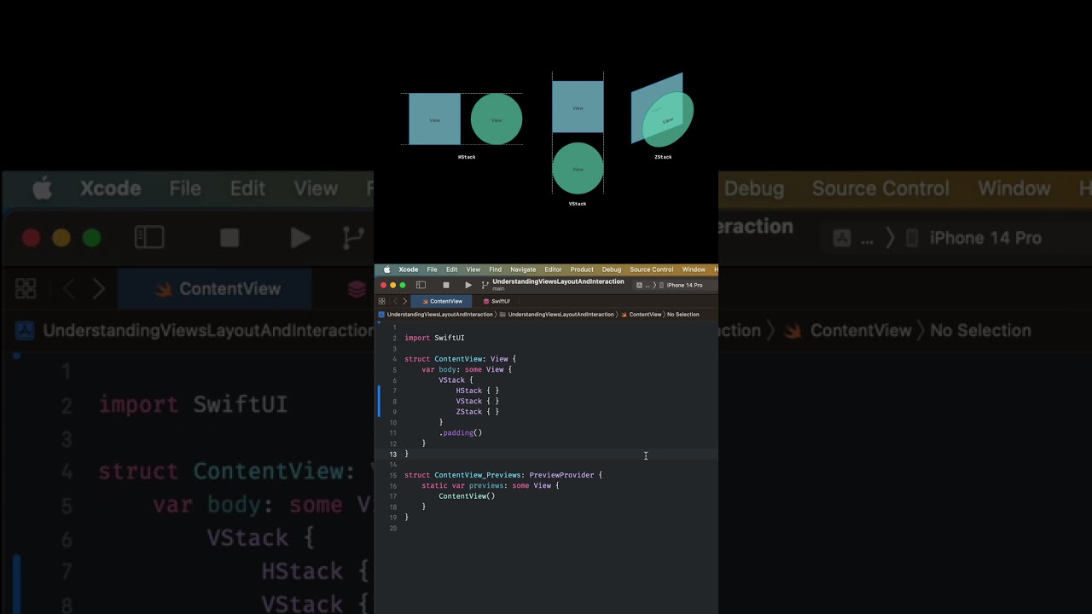Screen dimensions: 1092x614
Task: Click the UnderstandingViewsLayoutAndInteraction project title
Action: (558, 281)
